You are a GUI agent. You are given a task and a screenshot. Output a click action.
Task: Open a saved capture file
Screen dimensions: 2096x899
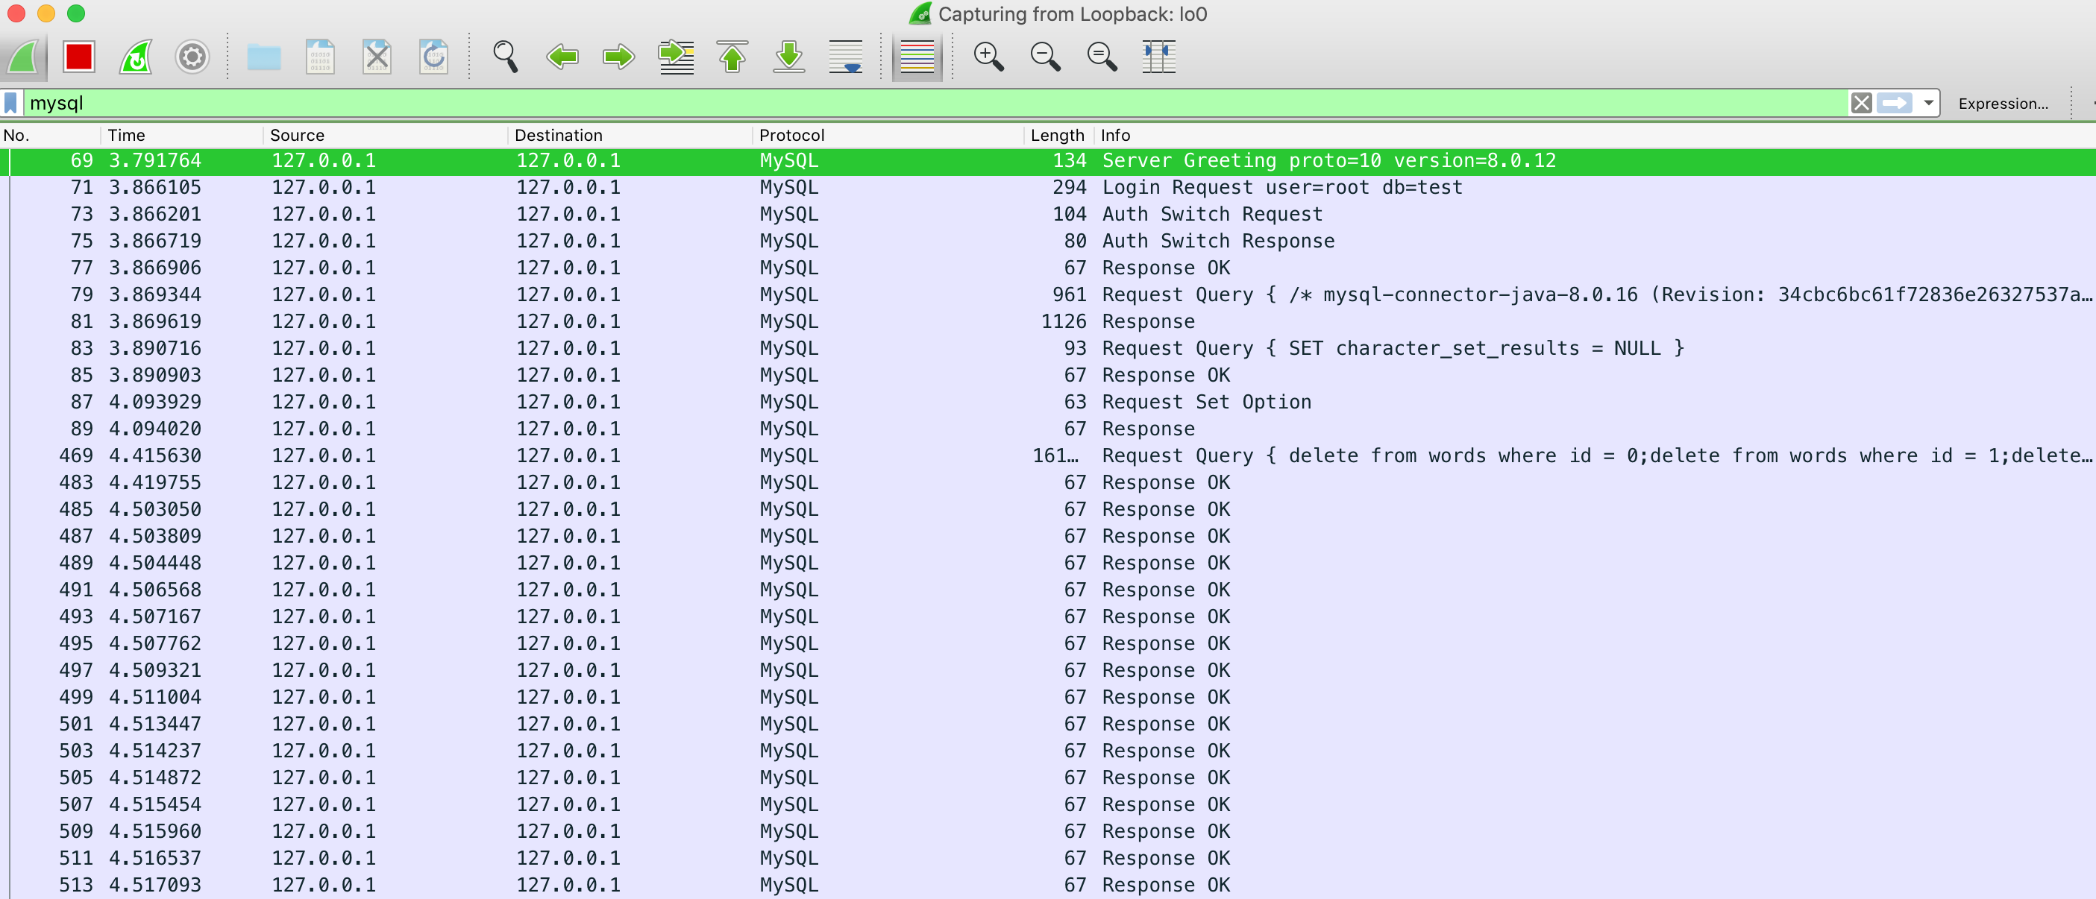262,57
